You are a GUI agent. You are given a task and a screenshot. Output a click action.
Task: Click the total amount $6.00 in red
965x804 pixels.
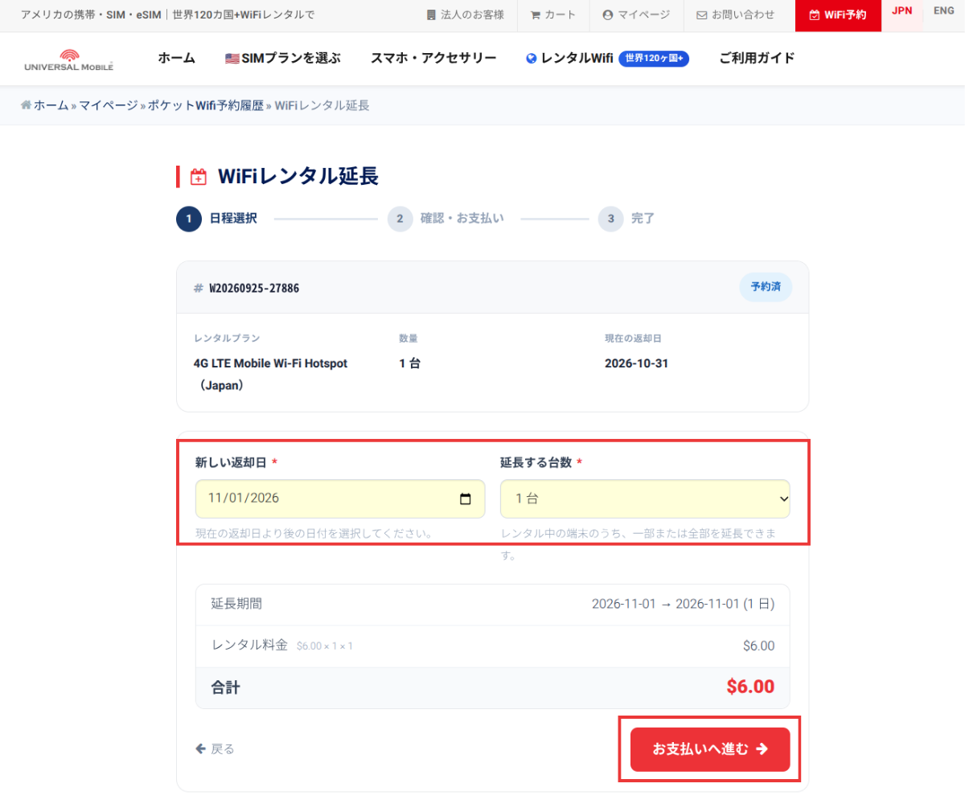[750, 687]
